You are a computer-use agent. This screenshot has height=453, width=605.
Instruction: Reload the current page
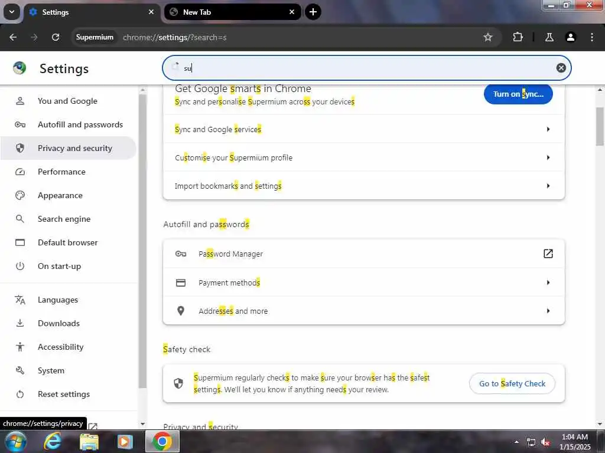pyautogui.click(x=56, y=37)
